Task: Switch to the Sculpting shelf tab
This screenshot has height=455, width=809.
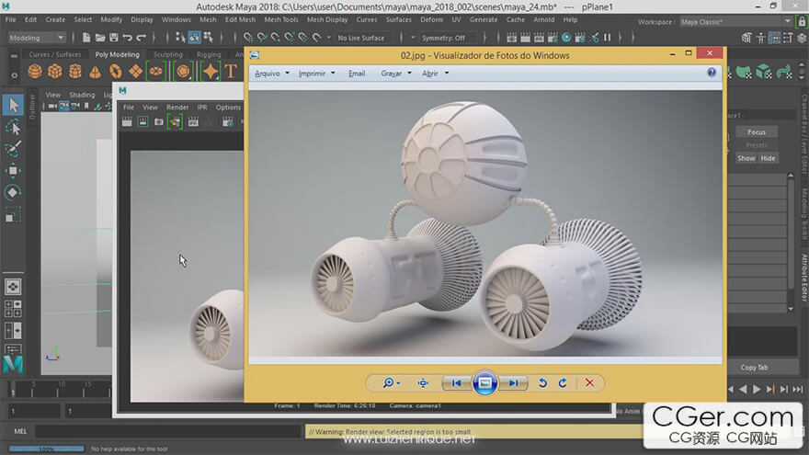Action: click(x=167, y=54)
